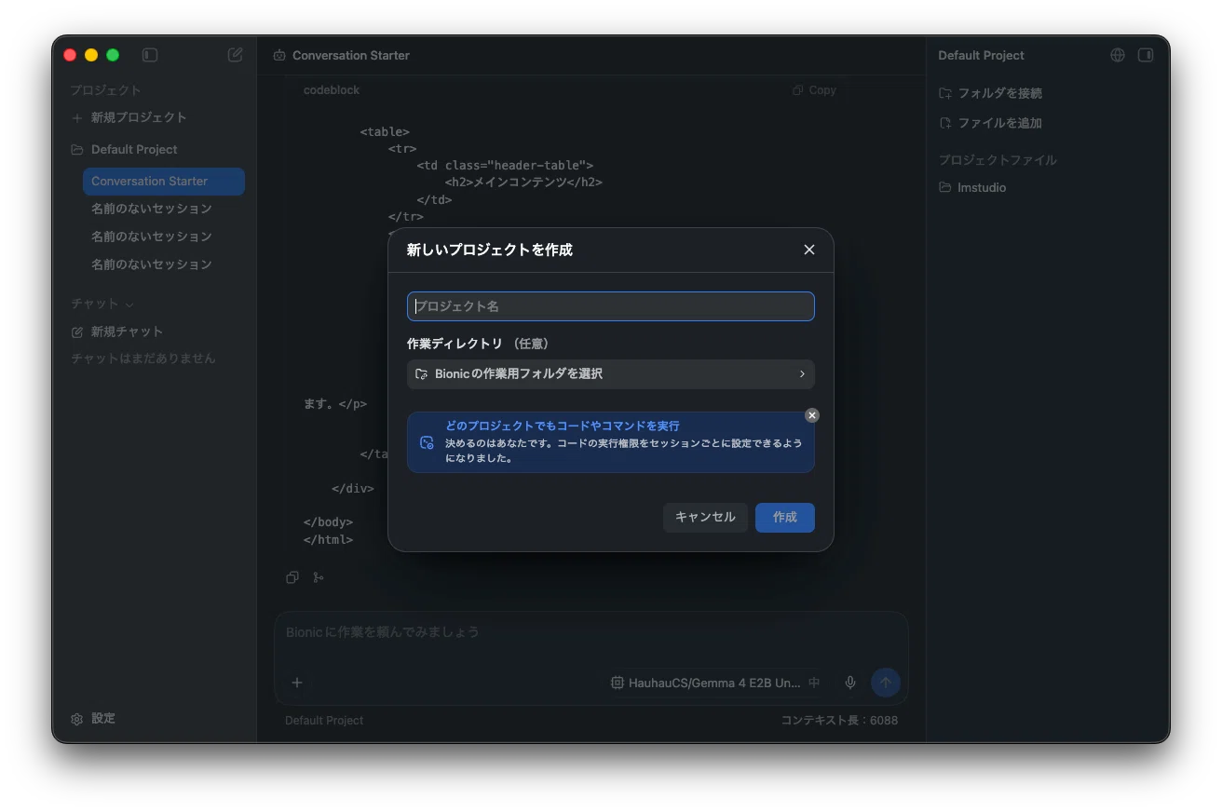Click フォルダを接続 in the right panel
1222x812 pixels.
(991, 93)
